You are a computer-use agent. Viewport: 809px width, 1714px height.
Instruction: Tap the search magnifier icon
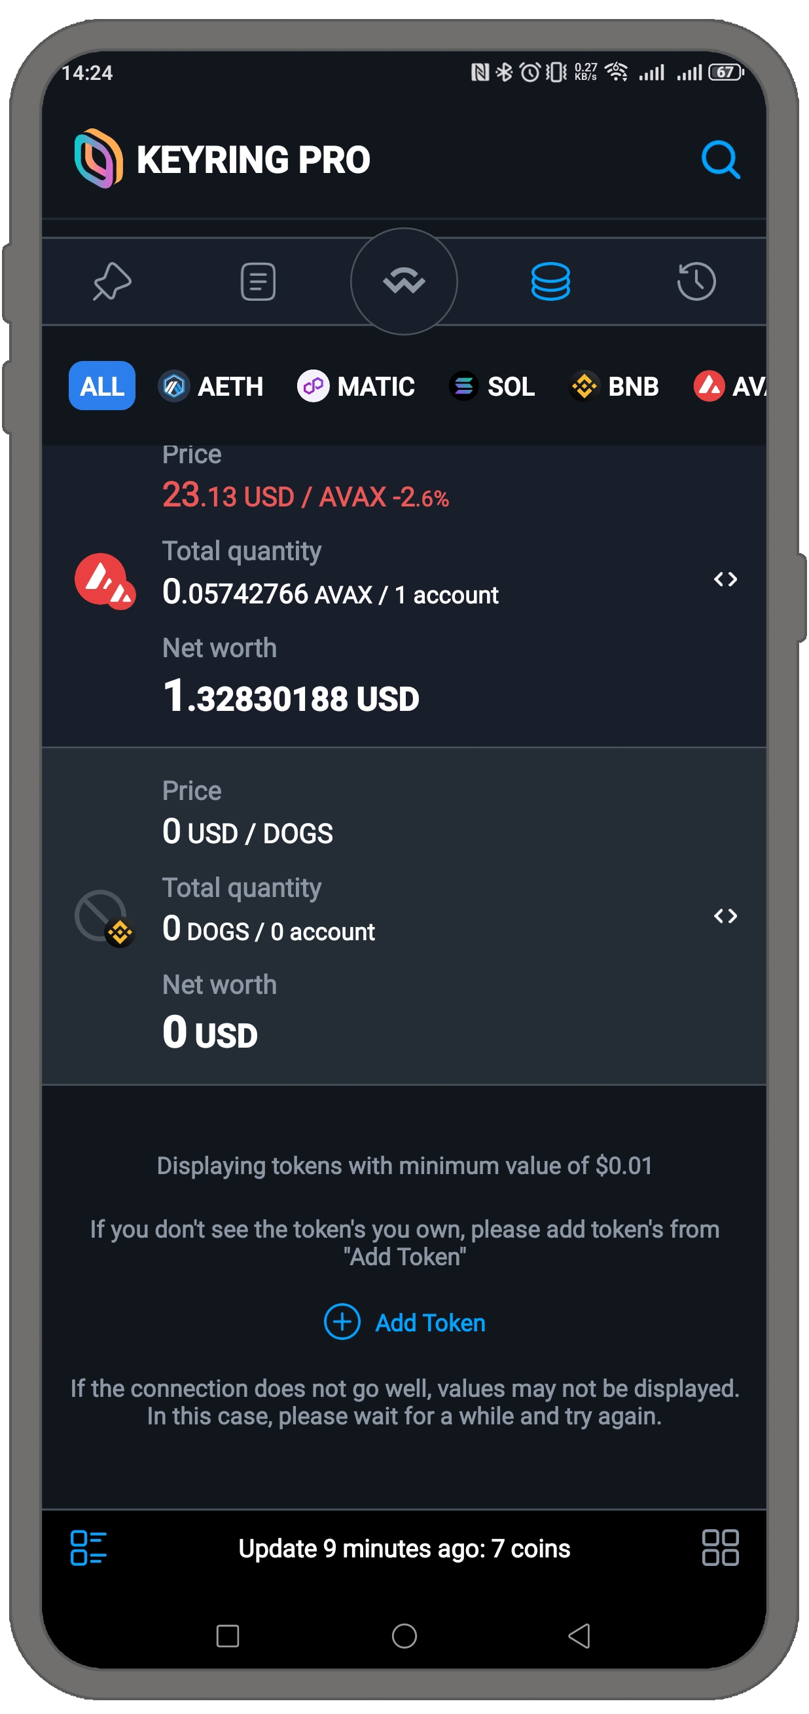tap(720, 160)
